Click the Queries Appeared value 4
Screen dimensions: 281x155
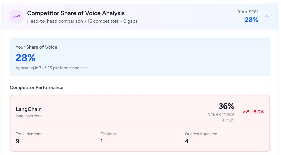pyautogui.click(x=187, y=141)
